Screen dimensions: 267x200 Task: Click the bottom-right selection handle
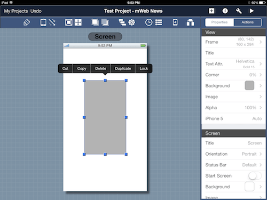[x=126, y=154]
